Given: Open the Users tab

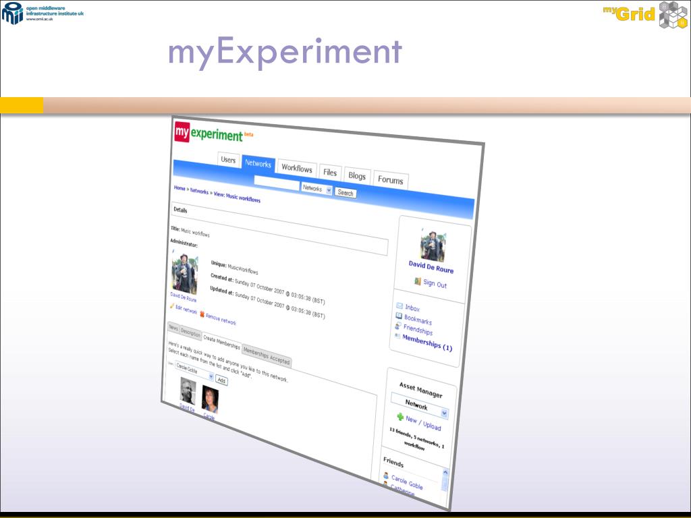Looking at the screenshot, I should [228, 160].
